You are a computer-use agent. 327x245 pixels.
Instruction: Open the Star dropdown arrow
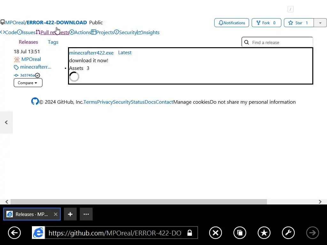(x=320, y=23)
